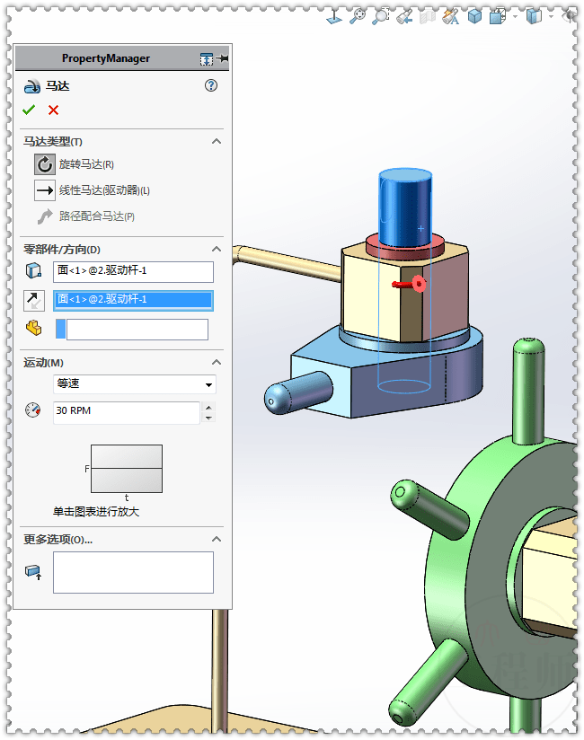This screenshot has width=584, height=740.
Task: Pin the PropertyManager with the pushpin
Action: pos(222,58)
